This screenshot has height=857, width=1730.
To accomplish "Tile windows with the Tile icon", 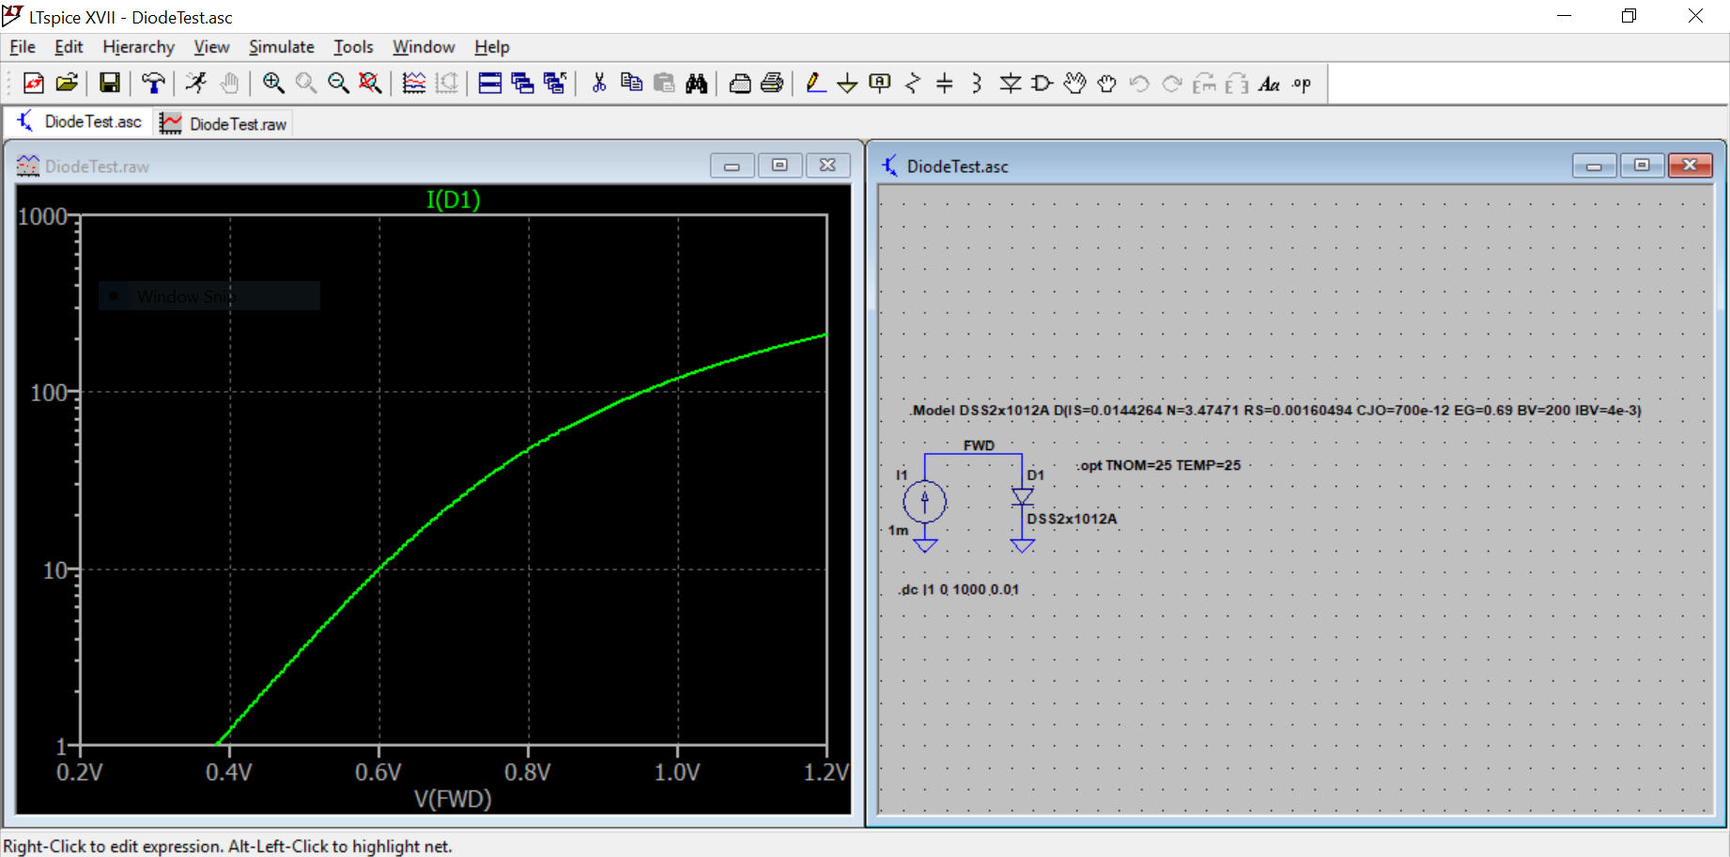I will point(490,84).
